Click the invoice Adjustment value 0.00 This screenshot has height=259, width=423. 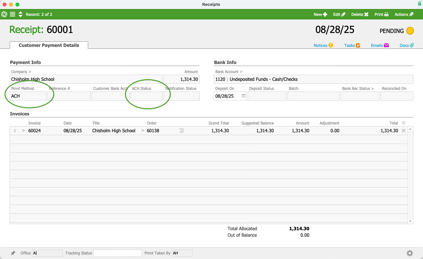[335, 131]
